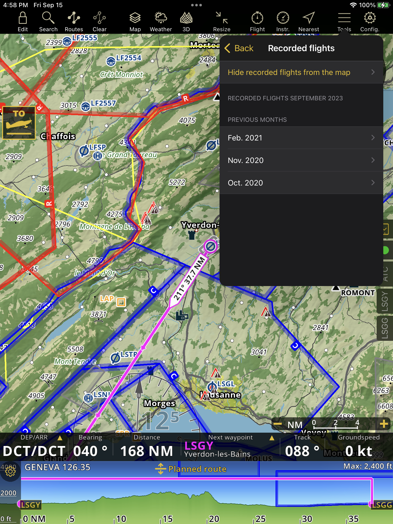Open the Nearest airfields list
The height and width of the screenshot is (524, 393).
click(309, 22)
